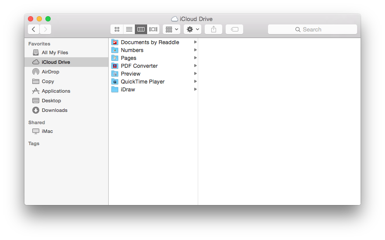Click the Desktop icon in sidebar
The image size is (385, 240).
coord(36,101)
